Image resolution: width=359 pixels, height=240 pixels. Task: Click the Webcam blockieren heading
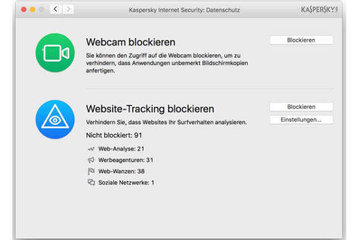click(131, 42)
